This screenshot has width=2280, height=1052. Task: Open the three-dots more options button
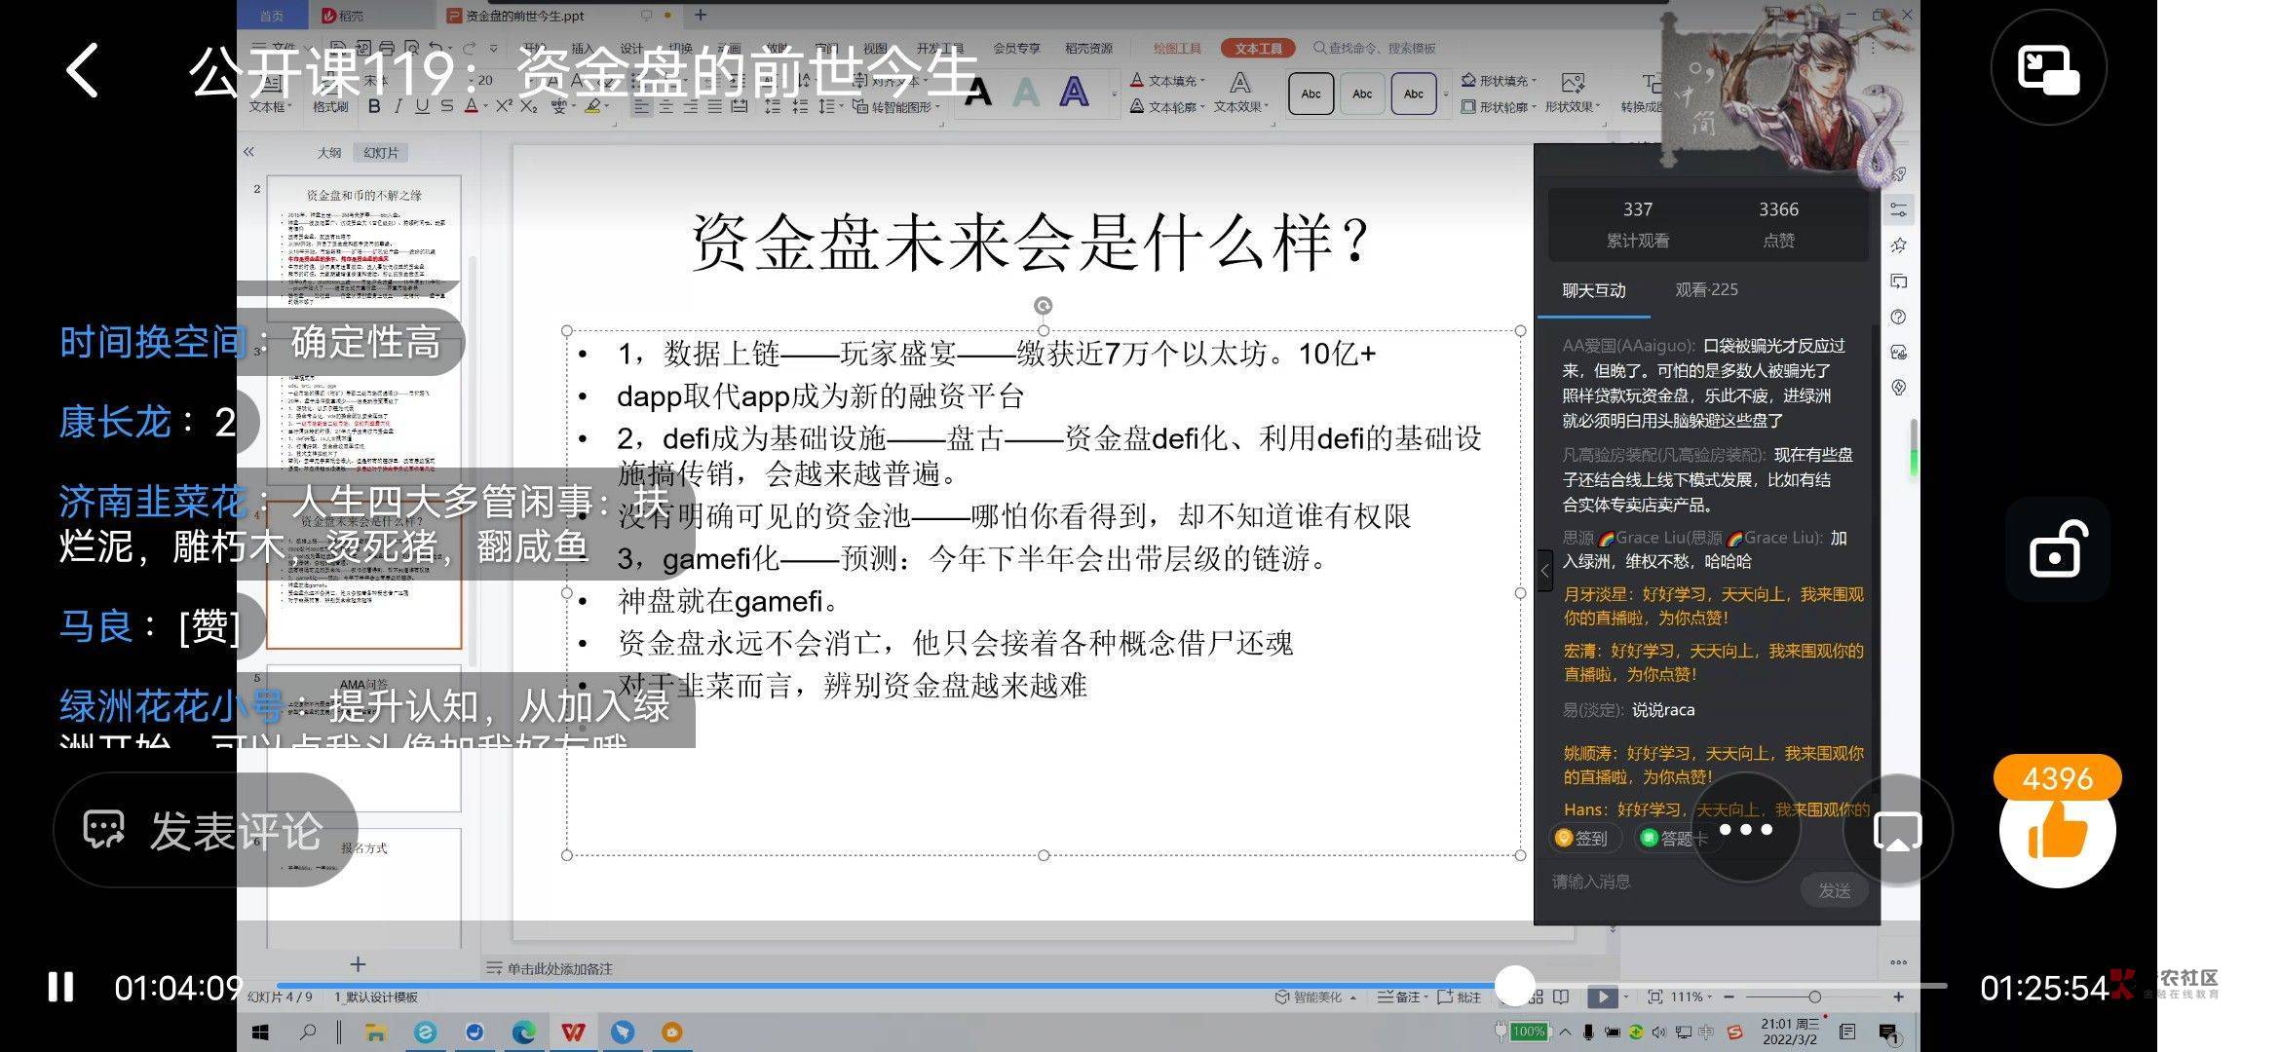pos(1745,830)
